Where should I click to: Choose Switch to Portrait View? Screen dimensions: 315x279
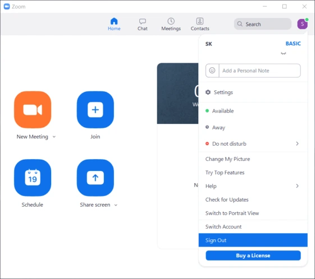(x=253, y=213)
